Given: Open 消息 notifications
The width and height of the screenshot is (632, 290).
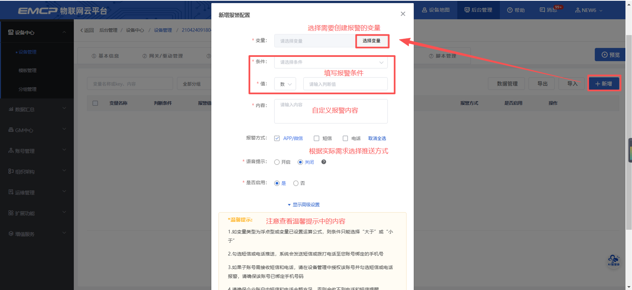Looking at the screenshot, I should click(549, 10).
